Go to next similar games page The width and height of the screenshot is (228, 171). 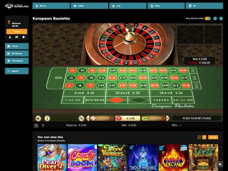coord(204,137)
